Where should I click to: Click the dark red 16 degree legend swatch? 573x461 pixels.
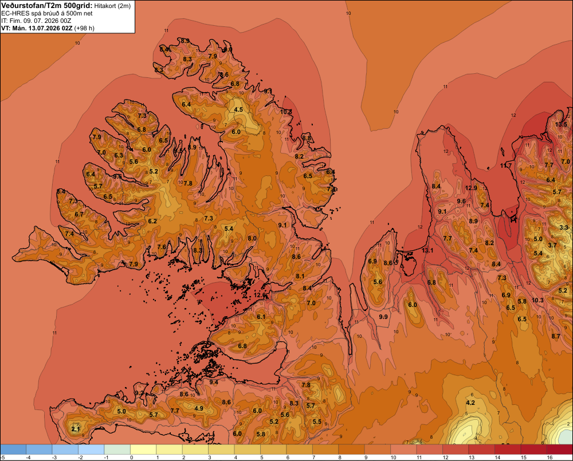pos(559,450)
